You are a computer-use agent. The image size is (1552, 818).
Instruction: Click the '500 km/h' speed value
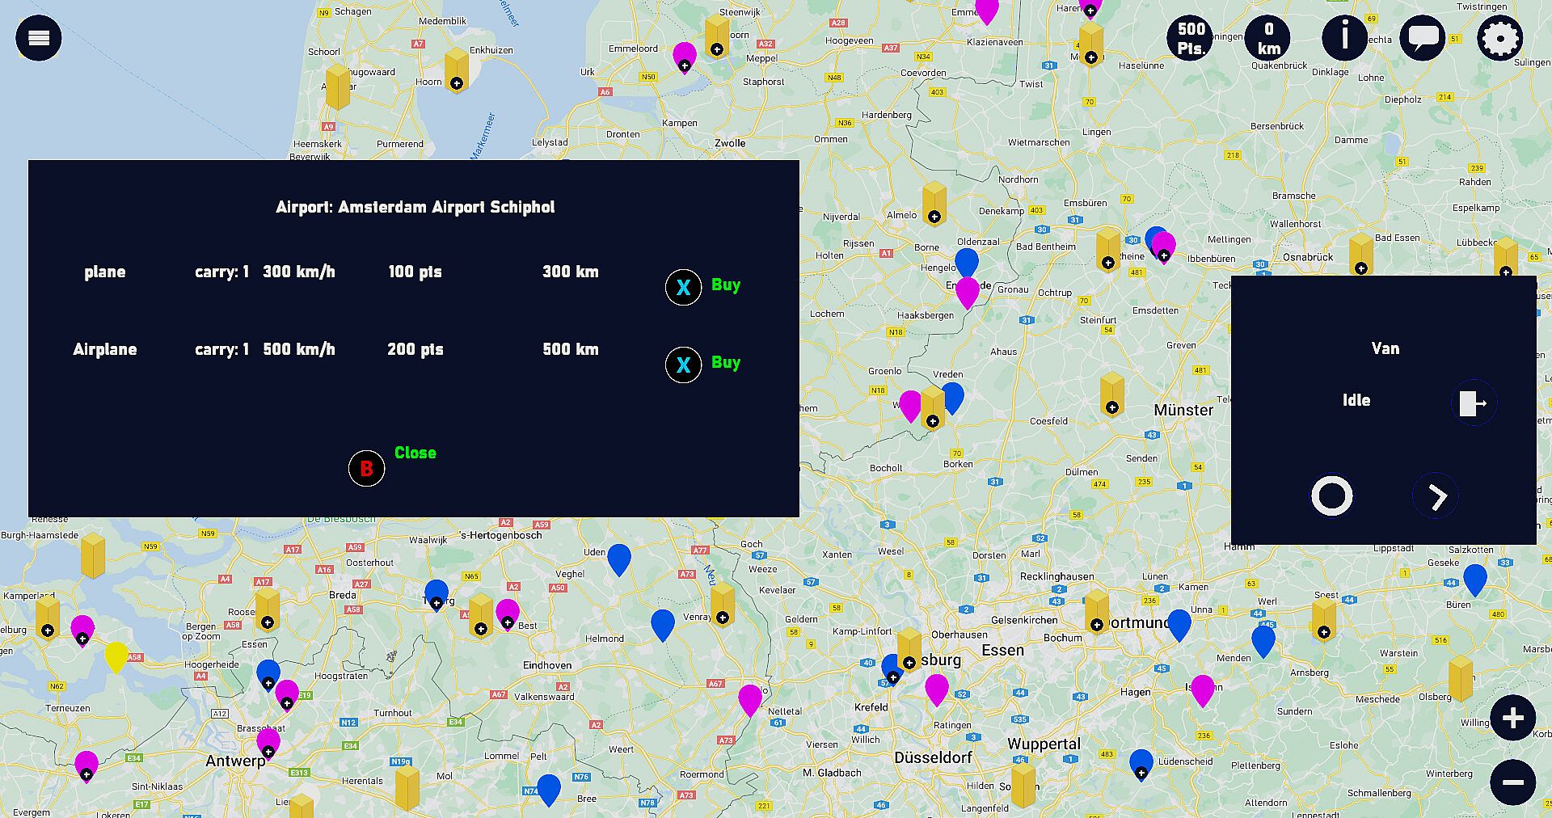tap(299, 349)
